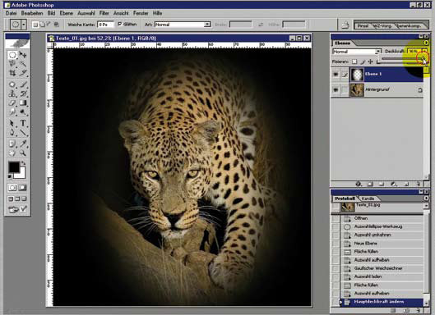Open the file browser icon in options bar
The image size is (435, 315).
click(x=345, y=25)
